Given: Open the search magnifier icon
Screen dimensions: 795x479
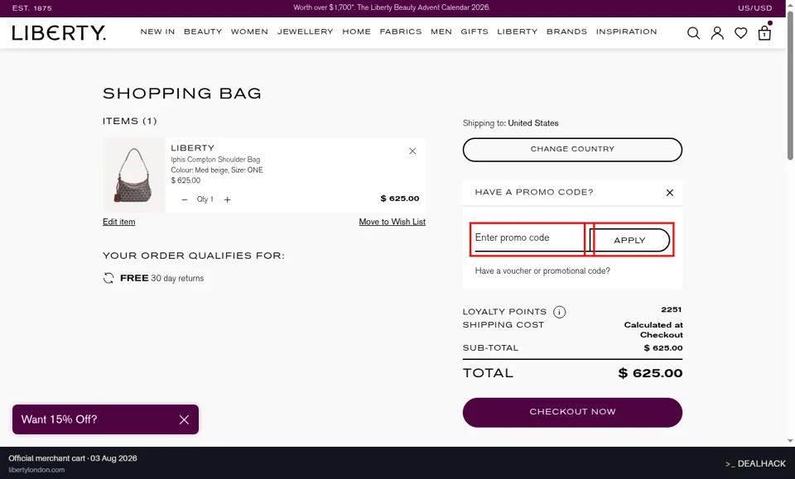Looking at the screenshot, I should click(693, 33).
